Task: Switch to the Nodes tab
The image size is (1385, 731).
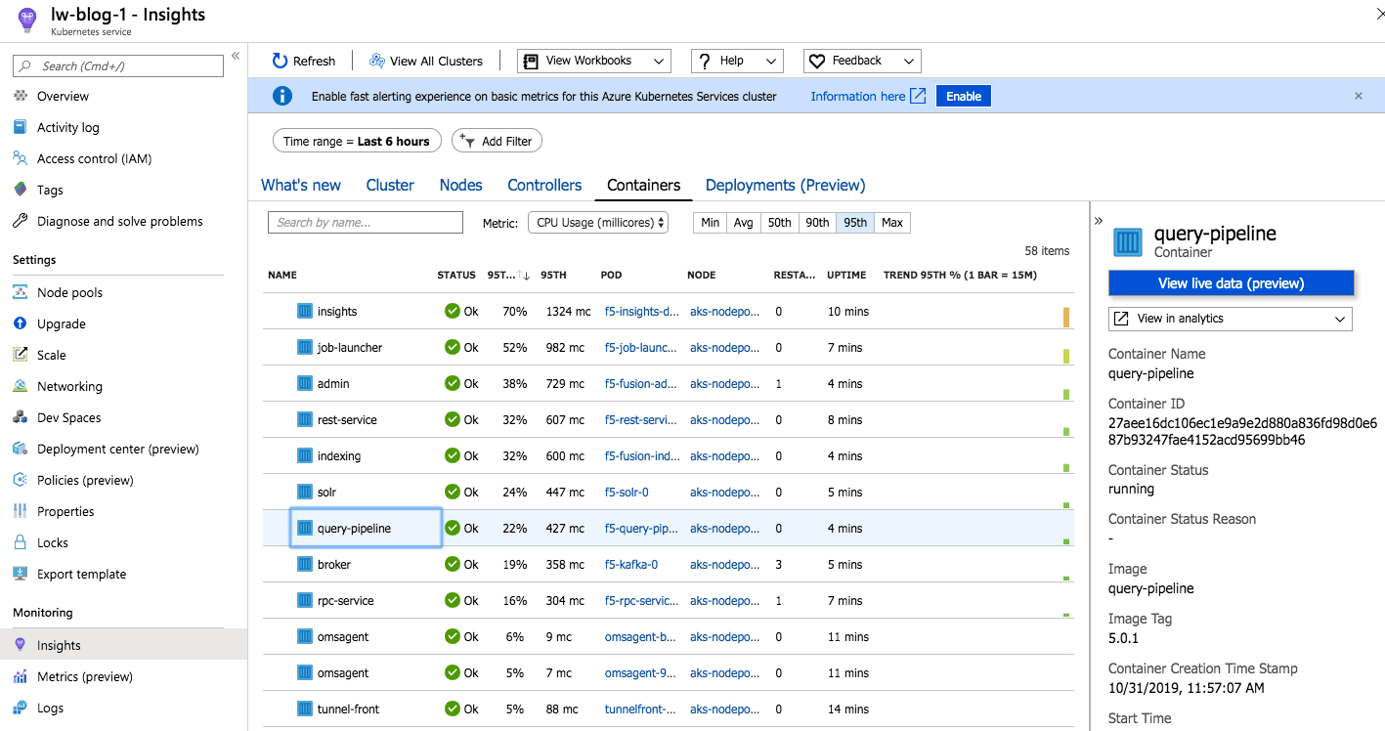Action: (461, 185)
